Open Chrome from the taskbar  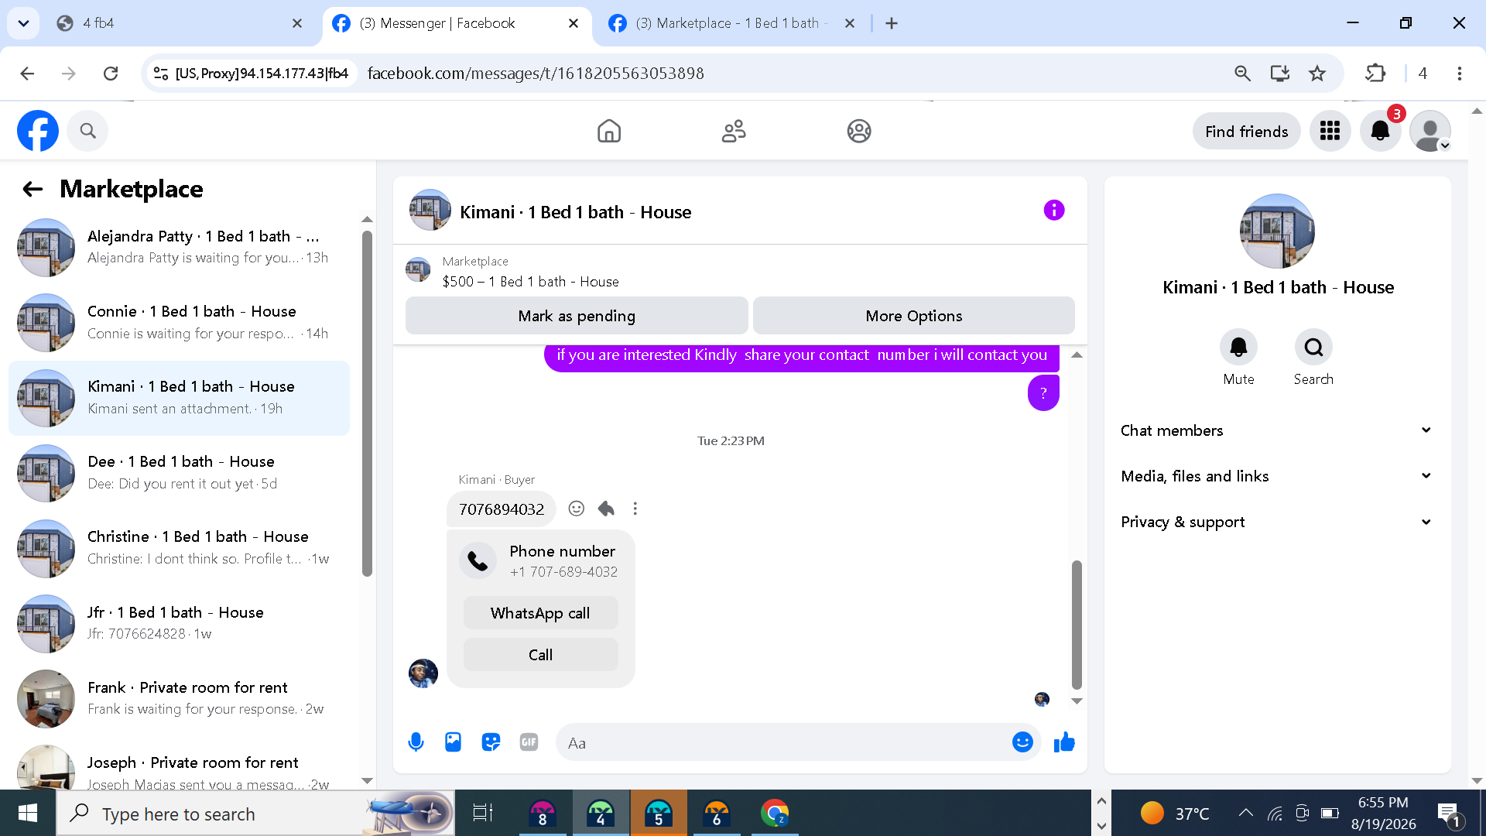click(775, 813)
